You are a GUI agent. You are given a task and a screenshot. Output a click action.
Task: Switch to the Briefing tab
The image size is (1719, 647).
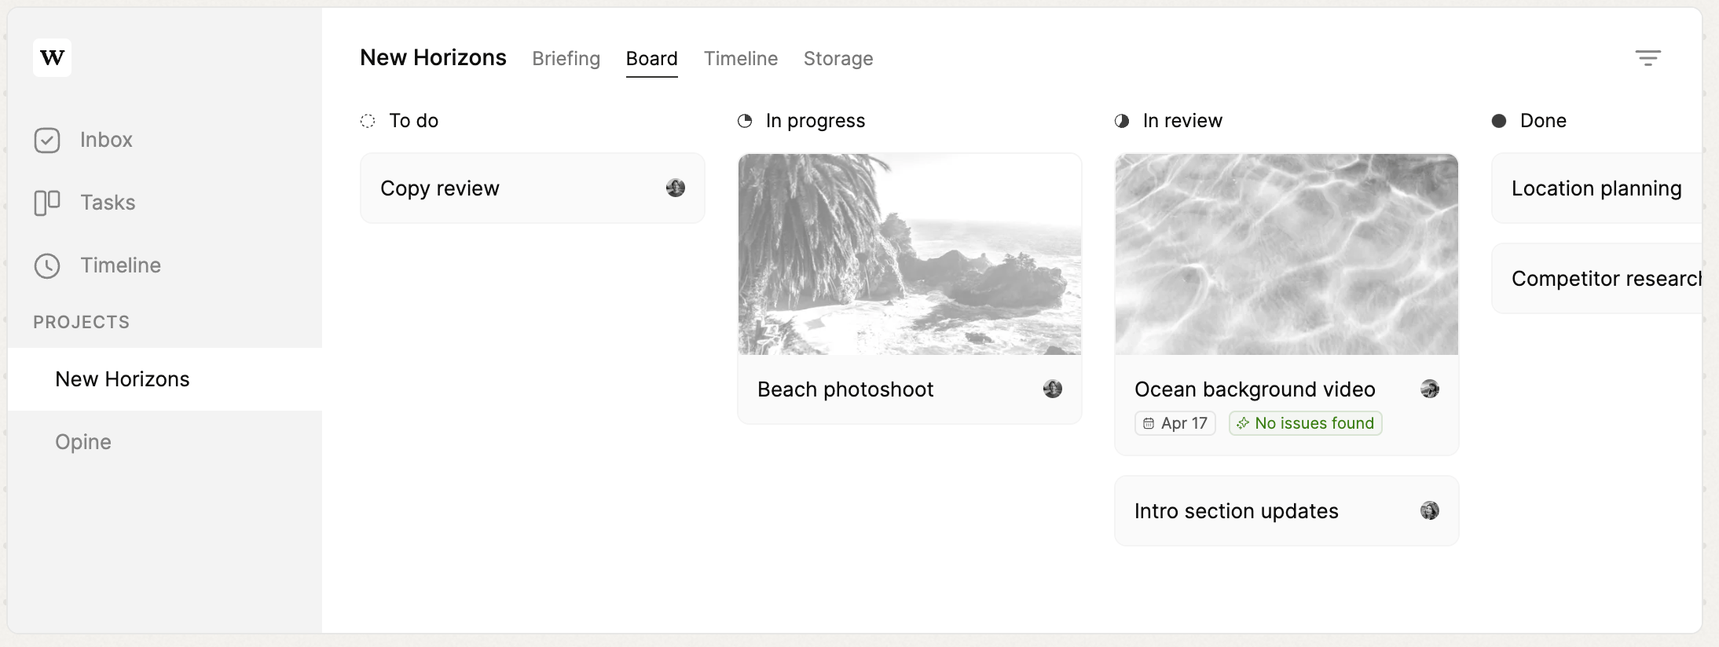tap(566, 59)
